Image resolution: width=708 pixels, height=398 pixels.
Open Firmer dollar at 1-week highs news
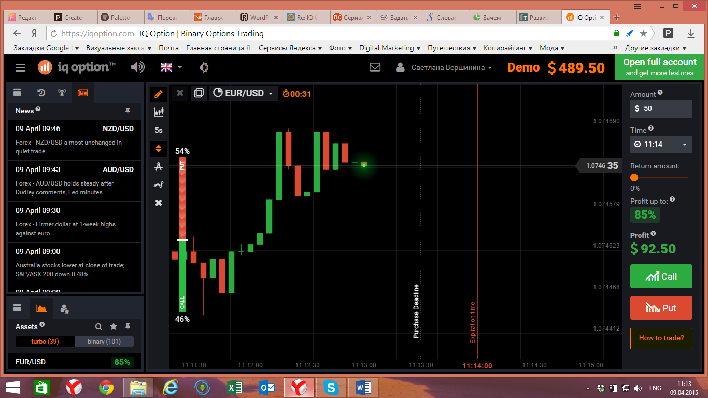tap(75, 222)
